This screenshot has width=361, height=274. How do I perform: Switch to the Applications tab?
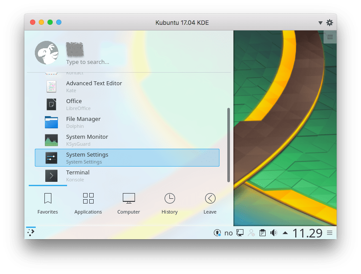[88, 204]
